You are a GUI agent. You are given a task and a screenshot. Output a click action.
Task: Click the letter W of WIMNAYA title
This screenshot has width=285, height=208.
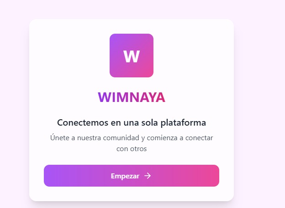point(104,97)
